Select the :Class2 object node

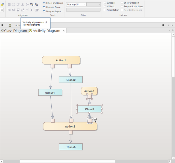[x=71, y=80]
